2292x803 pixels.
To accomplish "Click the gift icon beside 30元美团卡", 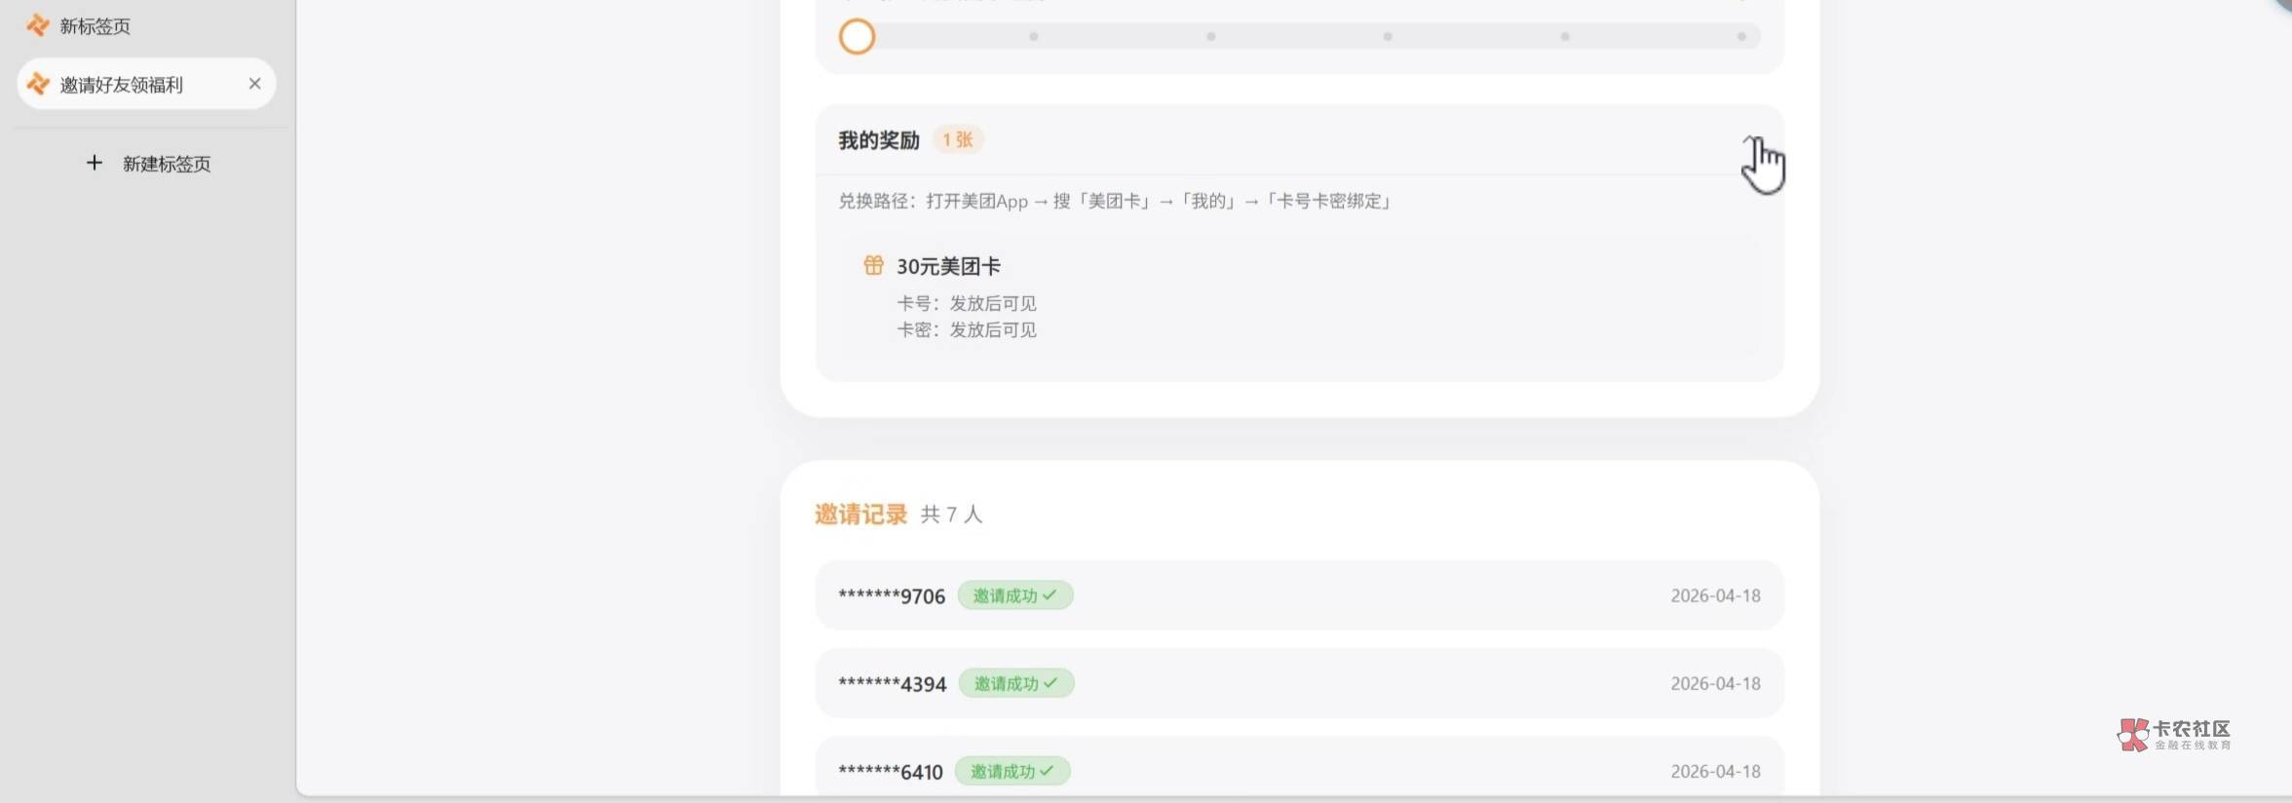I will [x=873, y=265].
